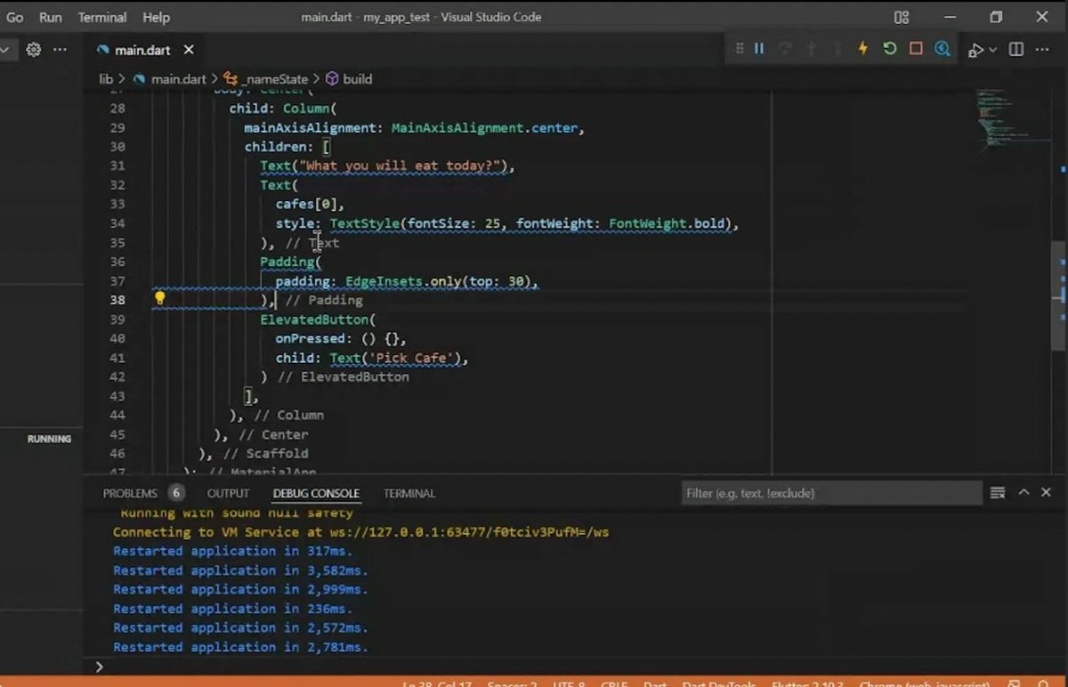Click the lightbulb code action icon

(x=160, y=298)
